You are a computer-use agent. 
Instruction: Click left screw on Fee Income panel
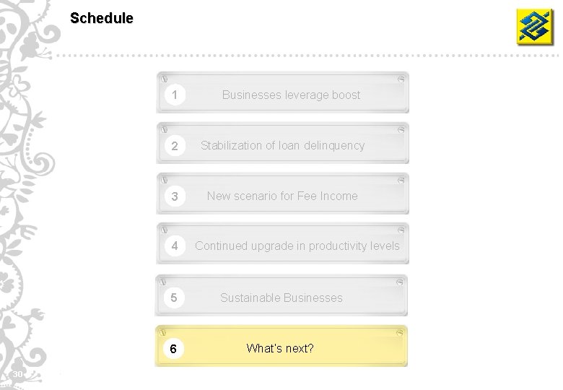point(164,179)
